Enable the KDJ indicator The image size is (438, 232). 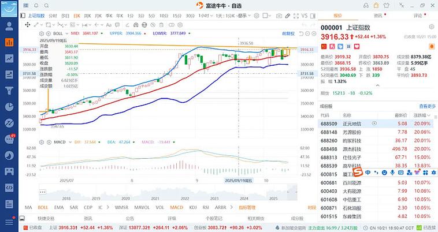tap(192, 207)
